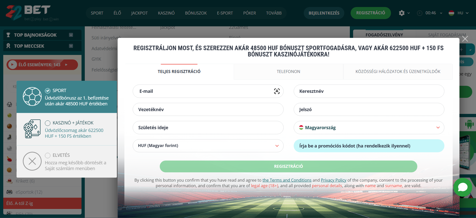
Task: Open the settings gear icon
Action: point(402,13)
